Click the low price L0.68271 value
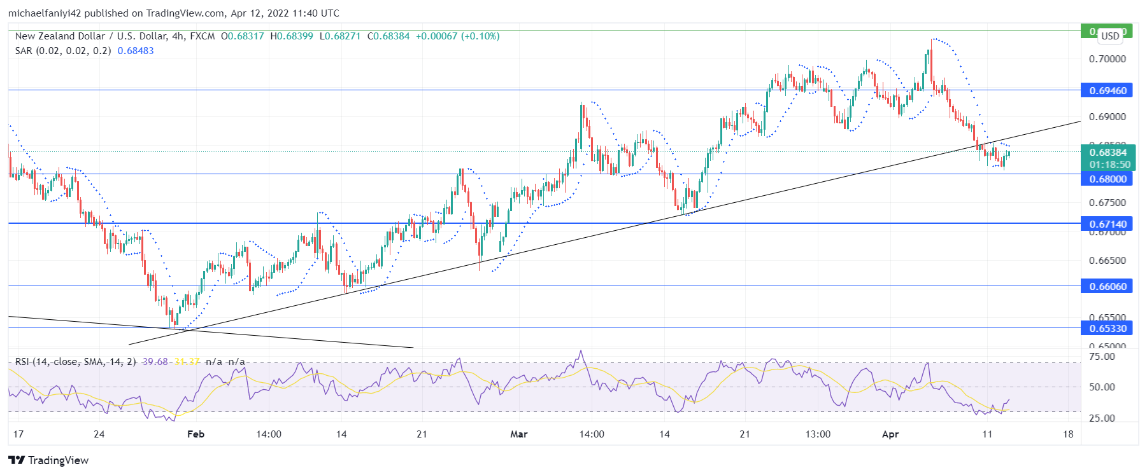The width and height of the screenshot is (1147, 475). 340,36
